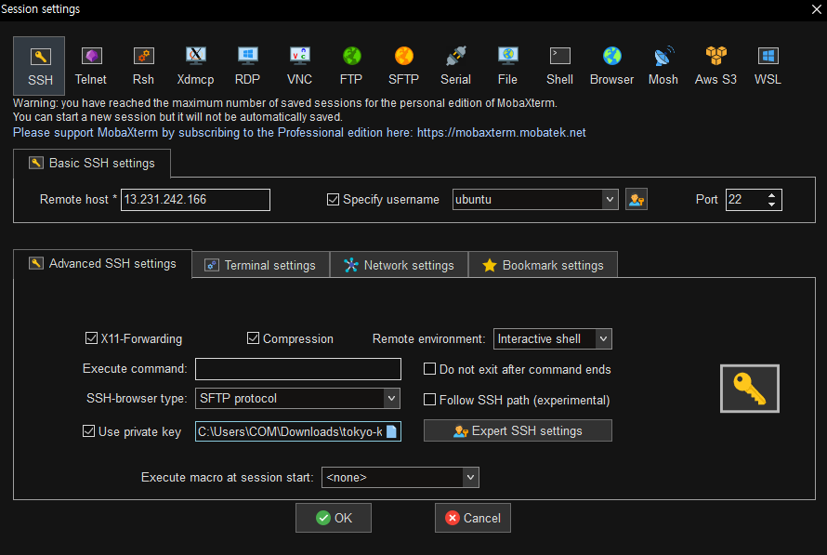Browse for private key file icon
This screenshot has height=555, width=827.
point(391,431)
